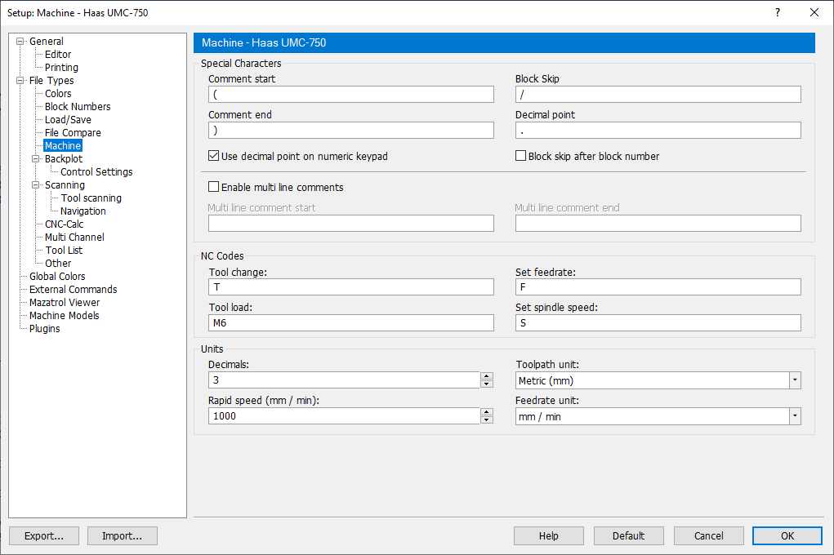834x555 pixels.
Task: Click the Export... button
Action: (44, 536)
